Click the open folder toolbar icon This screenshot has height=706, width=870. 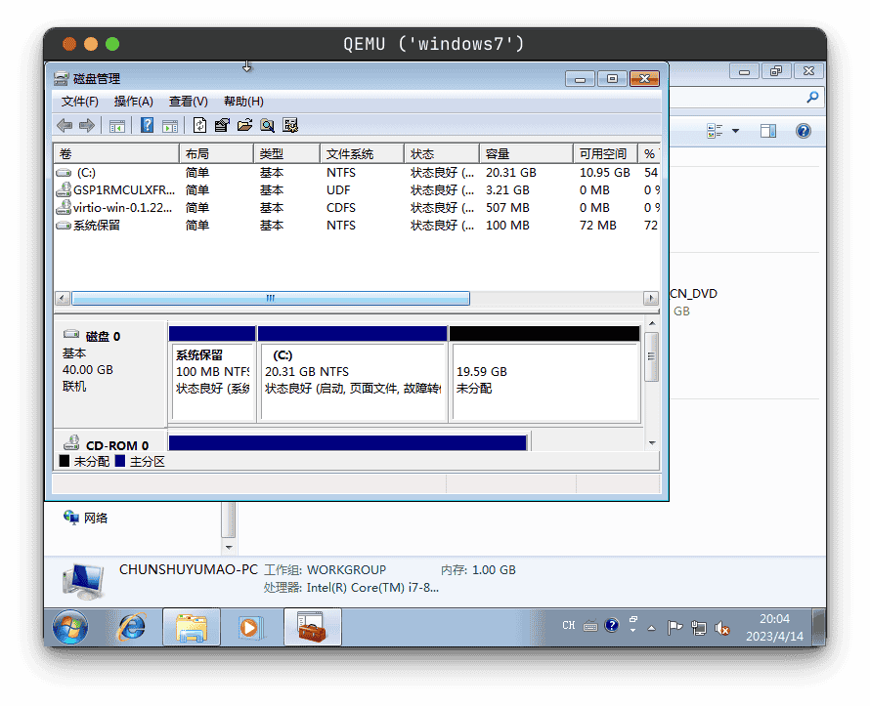click(244, 125)
